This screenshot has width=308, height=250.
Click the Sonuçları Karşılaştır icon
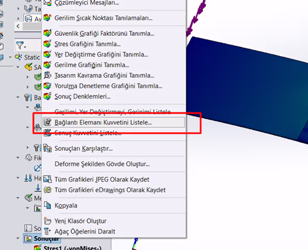(x=47, y=148)
